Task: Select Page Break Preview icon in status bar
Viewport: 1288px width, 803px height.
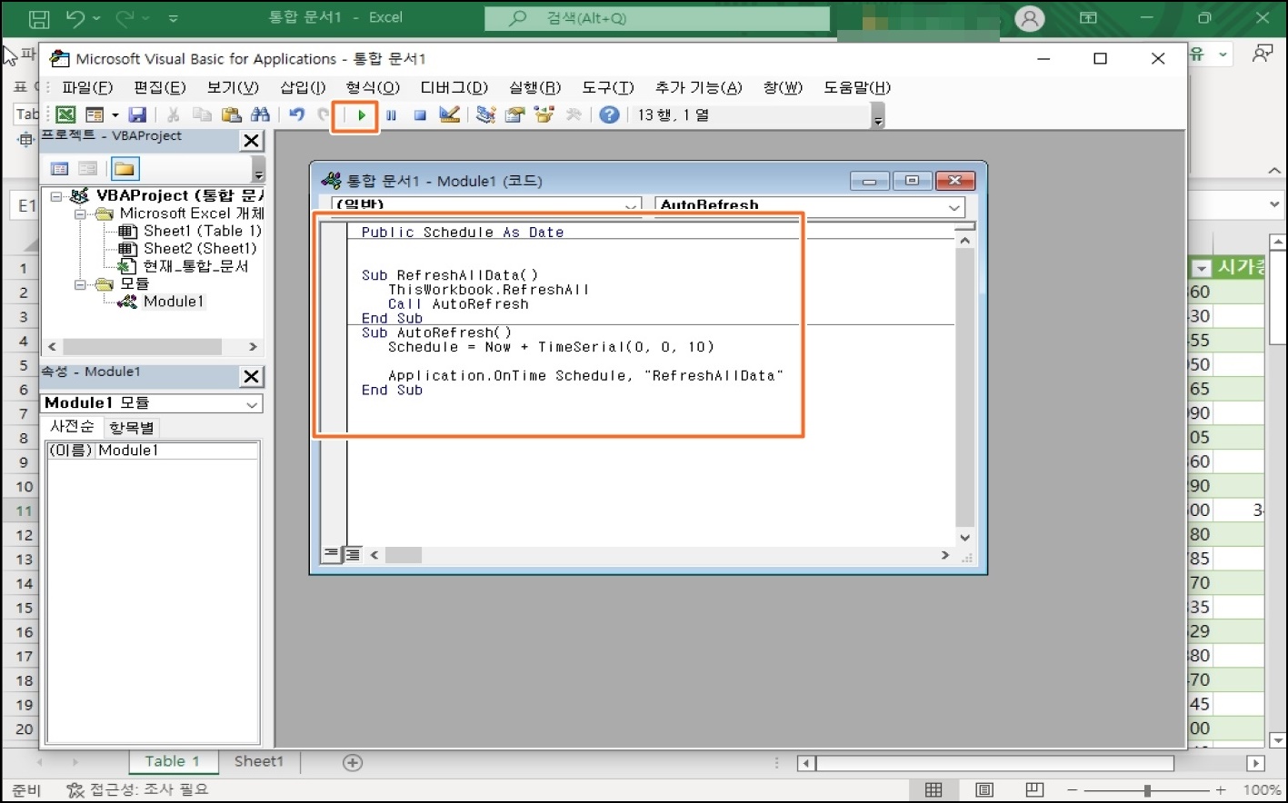Action: point(1034,789)
